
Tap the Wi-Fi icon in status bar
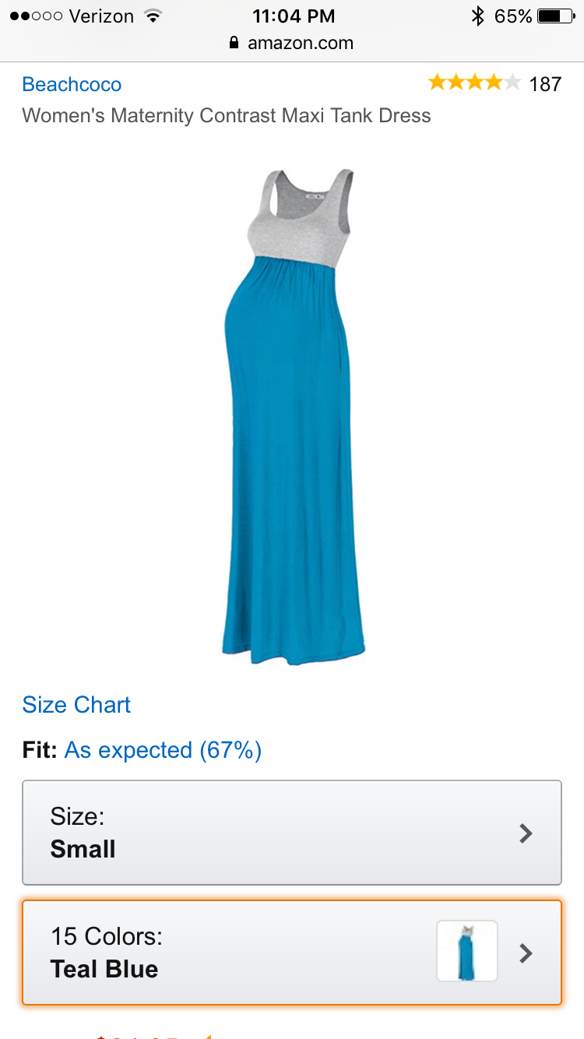point(153,16)
